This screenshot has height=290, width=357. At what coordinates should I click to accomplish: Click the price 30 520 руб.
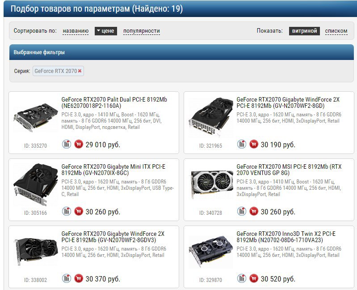tap(278, 279)
